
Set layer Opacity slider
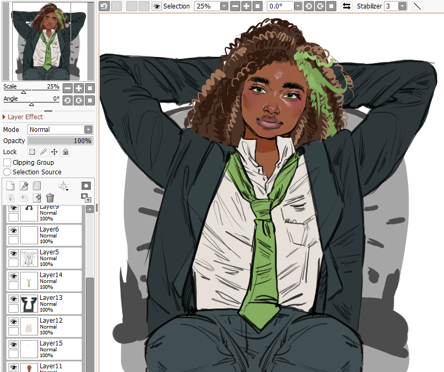[x=60, y=140]
